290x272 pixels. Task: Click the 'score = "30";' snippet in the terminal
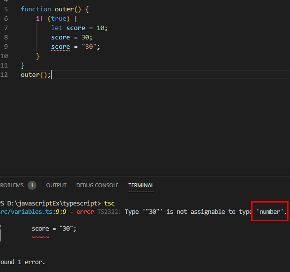[x=54, y=229]
